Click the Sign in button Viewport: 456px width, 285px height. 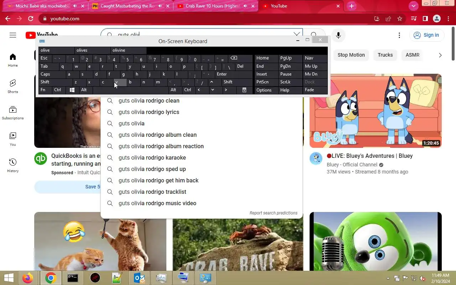[426, 35]
